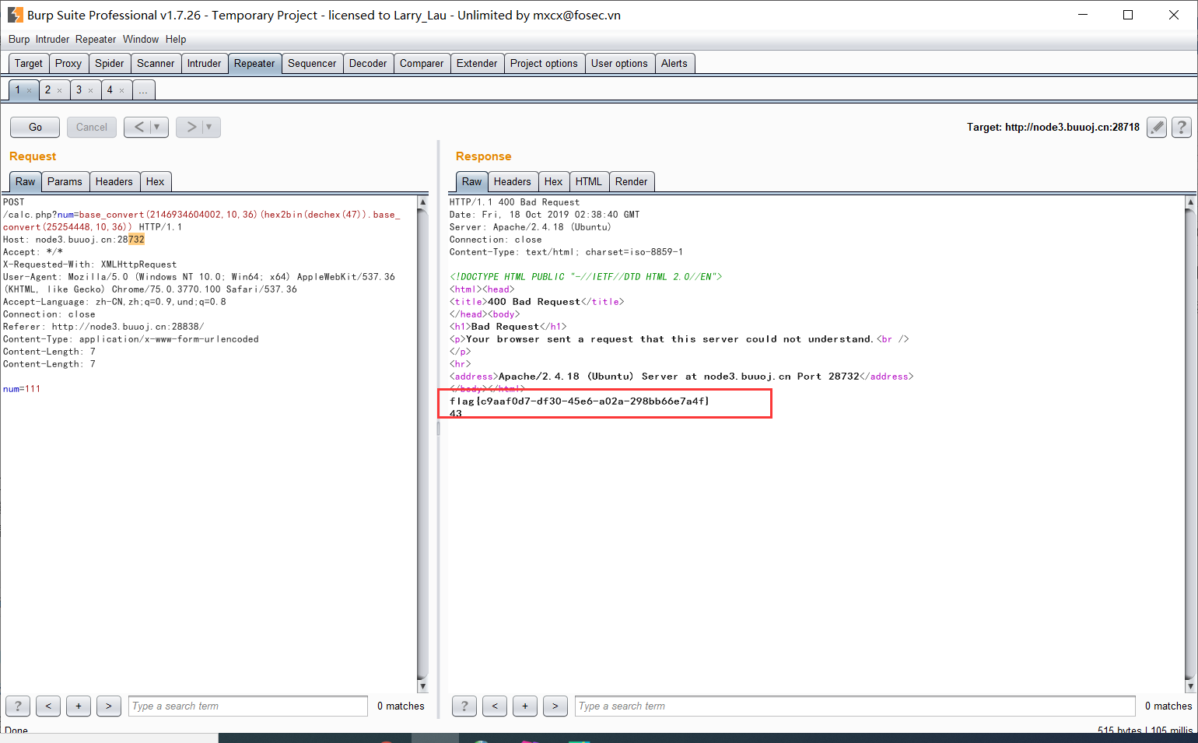
Task: Click request search plus options button
Action: 79,706
